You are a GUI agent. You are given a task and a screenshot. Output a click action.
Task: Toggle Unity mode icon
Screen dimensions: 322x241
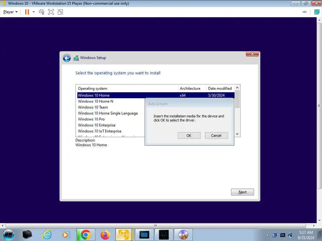pos(60,12)
